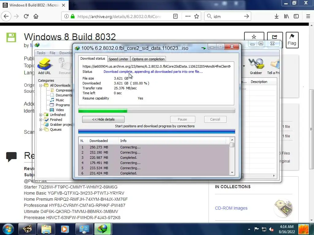The width and height of the screenshot is (314, 235).
Task: Reload the archive.org page
Action: 26,17
